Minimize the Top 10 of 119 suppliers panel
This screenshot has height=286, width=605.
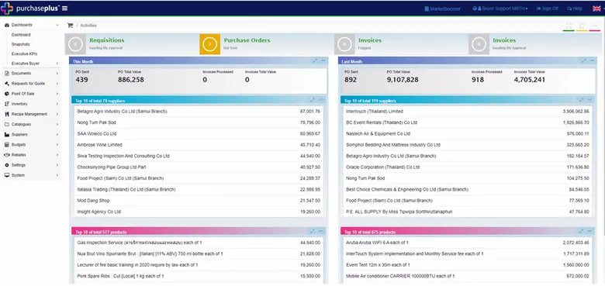click(590, 100)
